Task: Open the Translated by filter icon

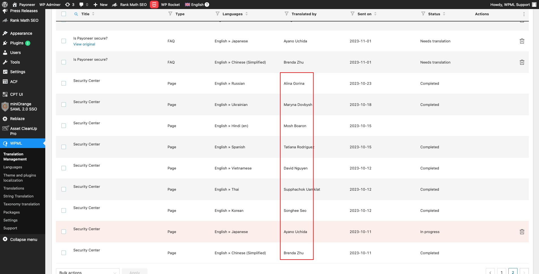Action: click(287, 14)
